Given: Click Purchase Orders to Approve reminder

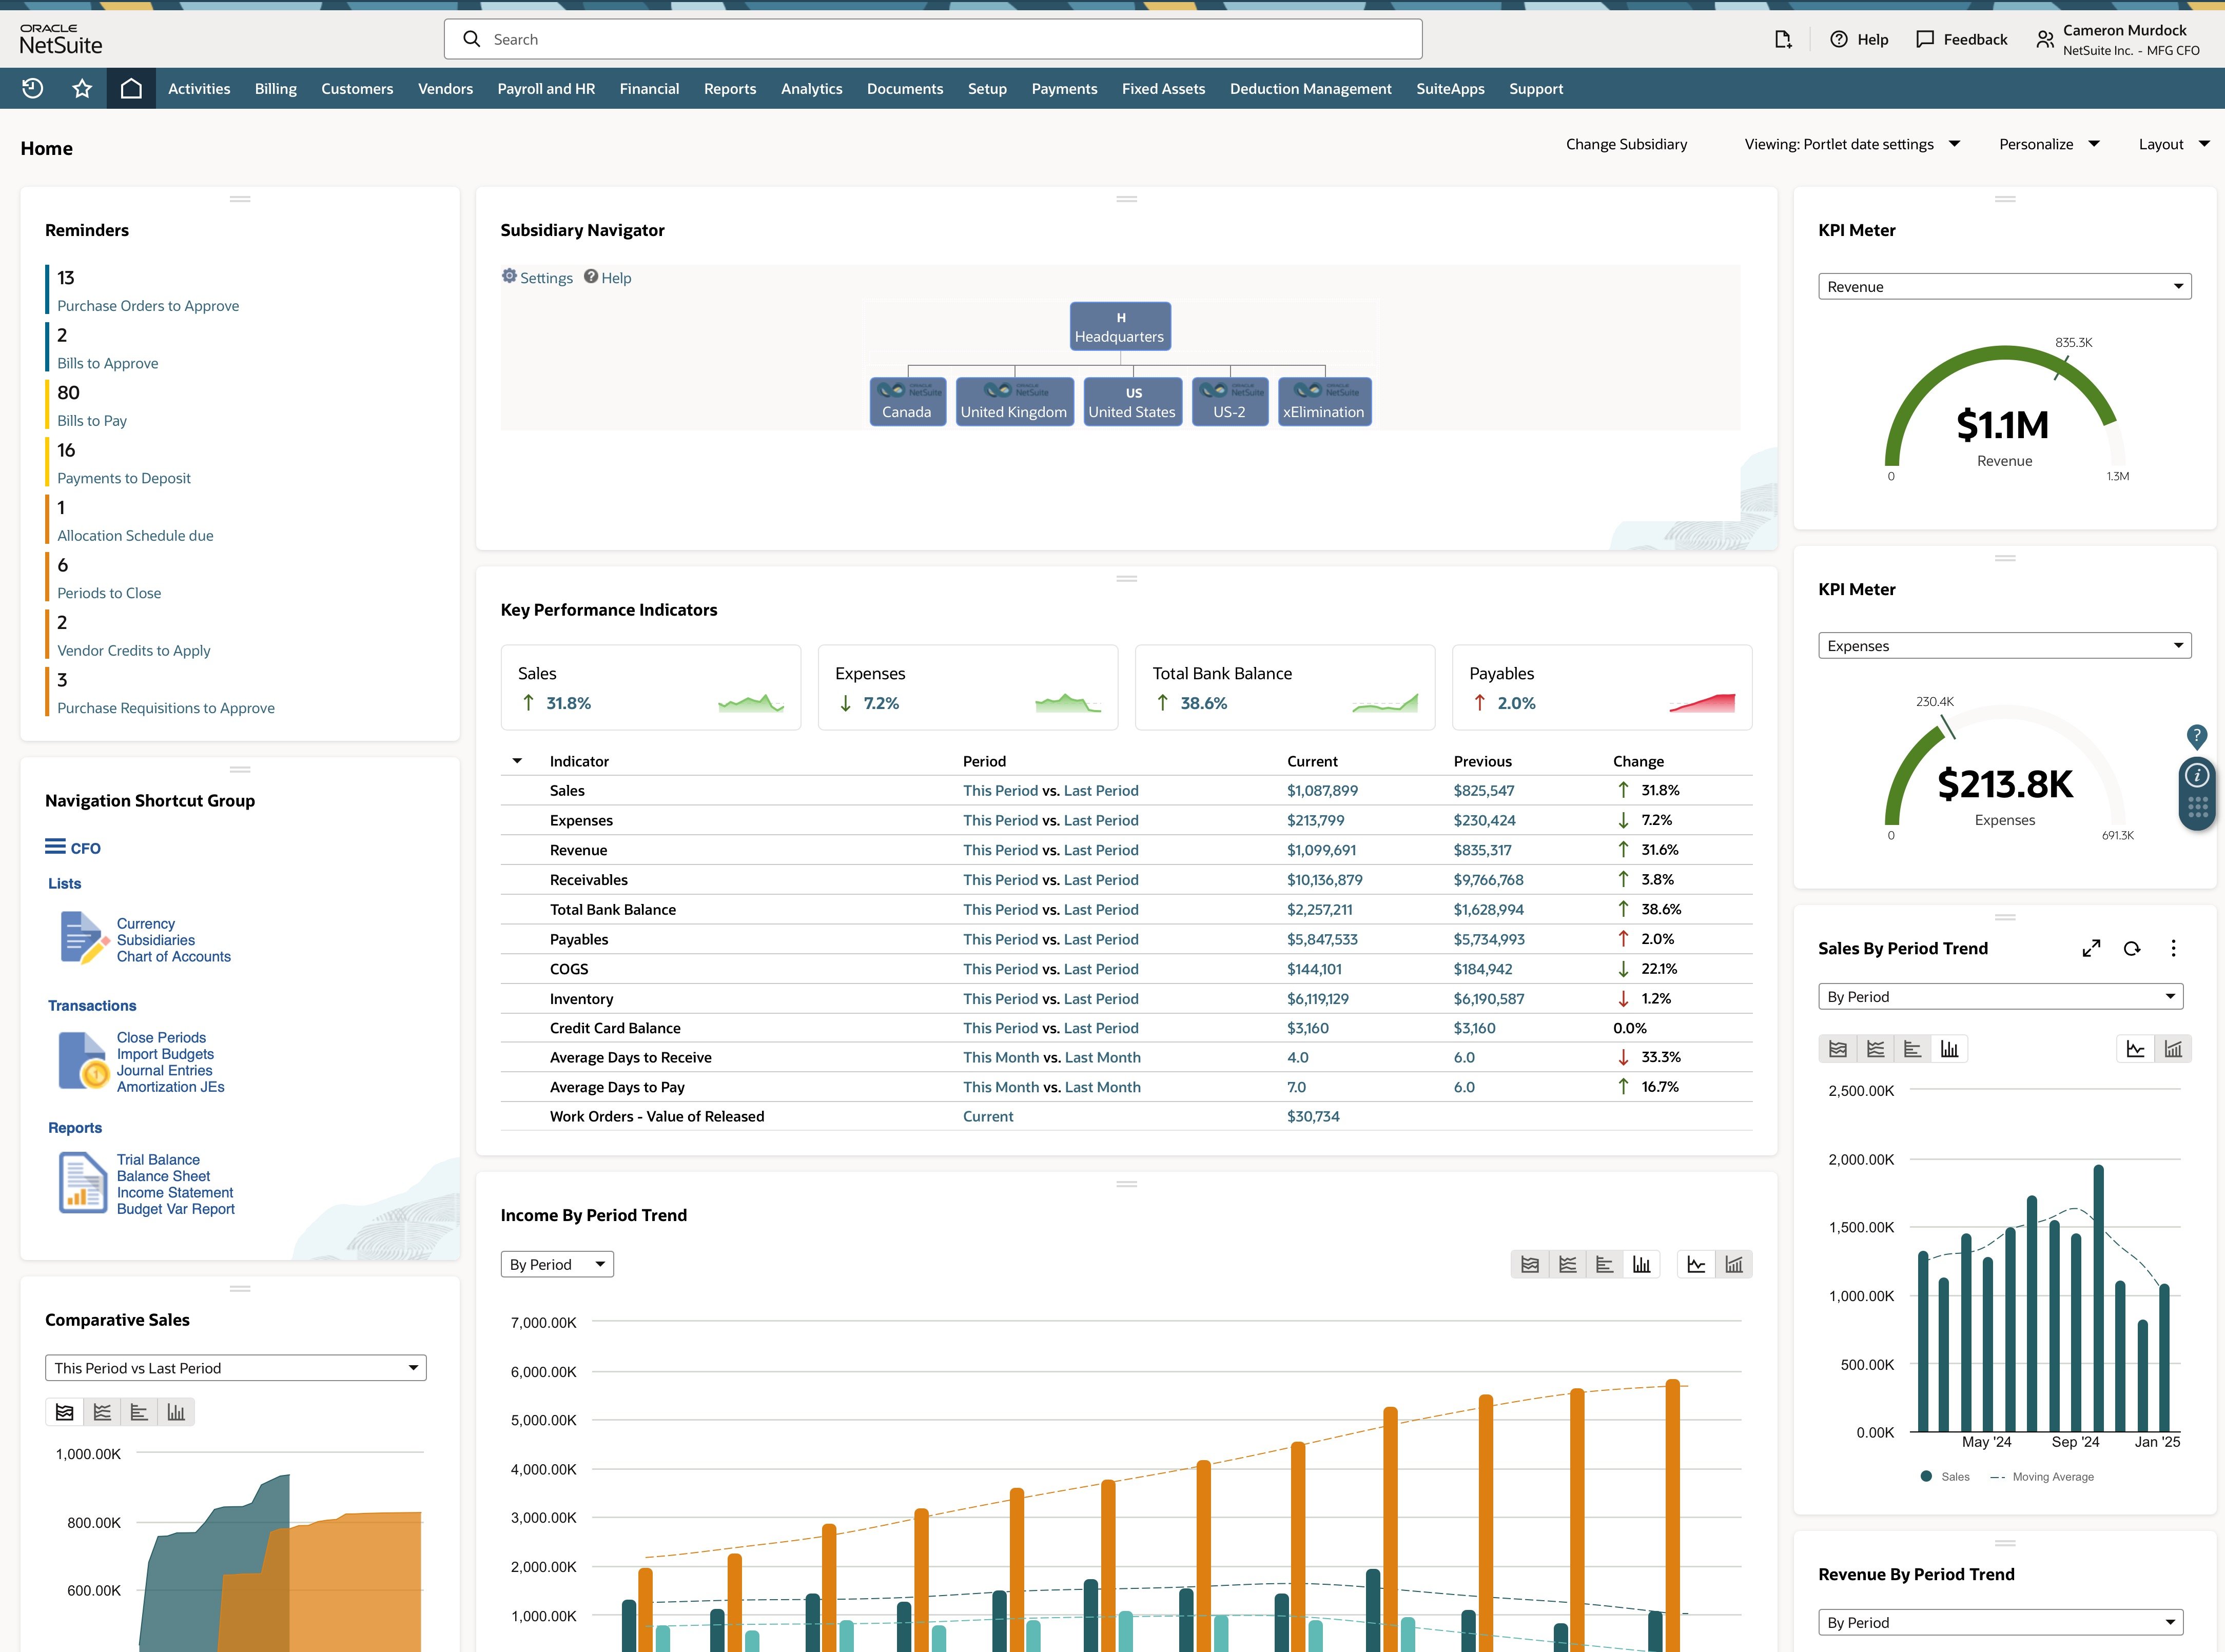Looking at the screenshot, I should (148, 306).
